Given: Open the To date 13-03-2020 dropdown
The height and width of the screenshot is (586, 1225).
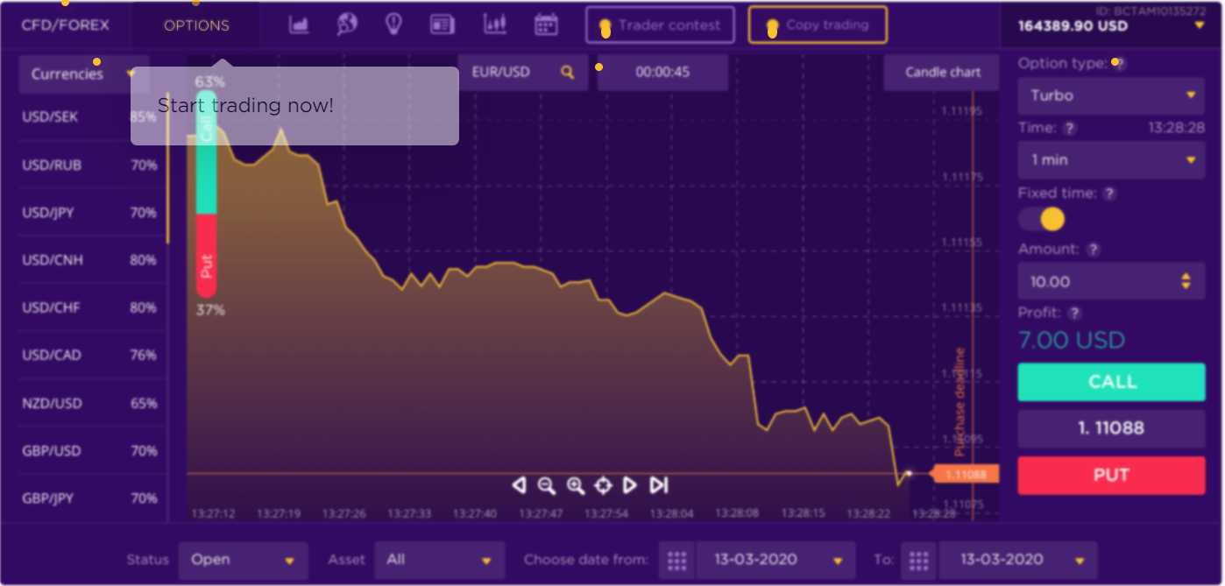Looking at the screenshot, I should coord(1017,561).
